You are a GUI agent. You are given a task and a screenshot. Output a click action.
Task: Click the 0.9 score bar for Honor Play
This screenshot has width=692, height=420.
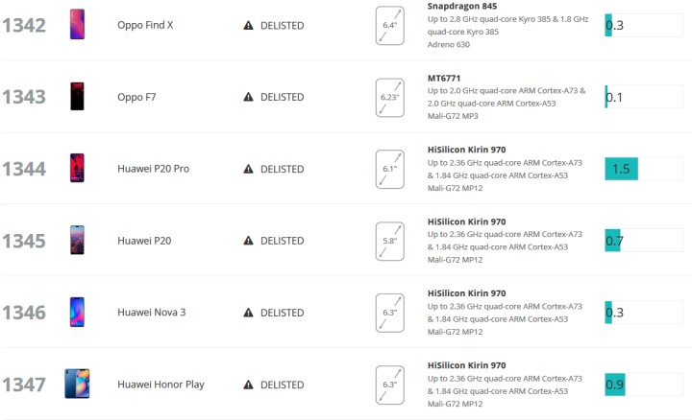pyautogui.click(x=614, y=385)
